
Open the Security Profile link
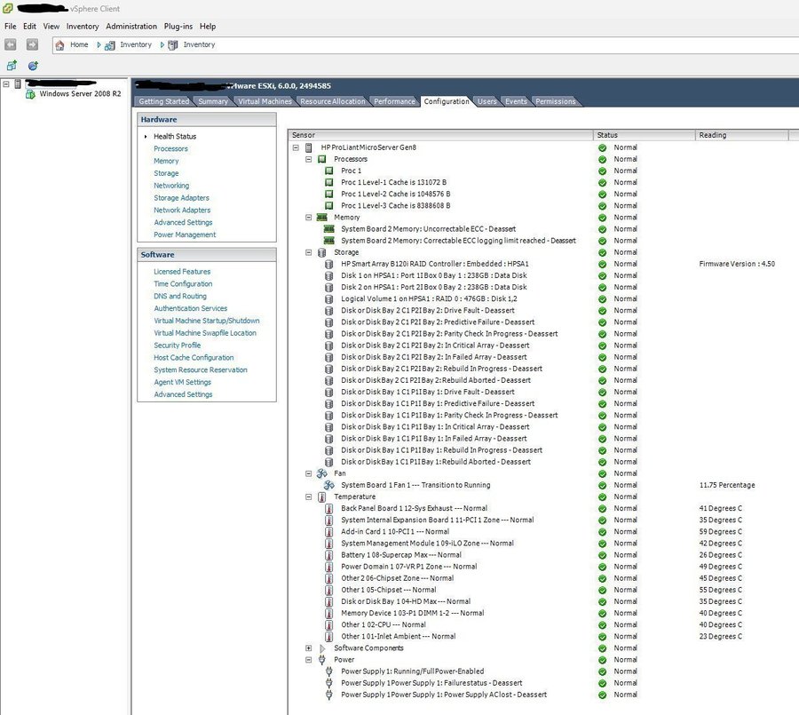177,346
